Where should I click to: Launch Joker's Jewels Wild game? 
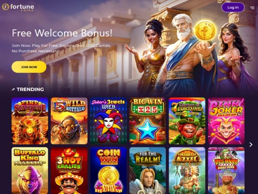[108, 121]
